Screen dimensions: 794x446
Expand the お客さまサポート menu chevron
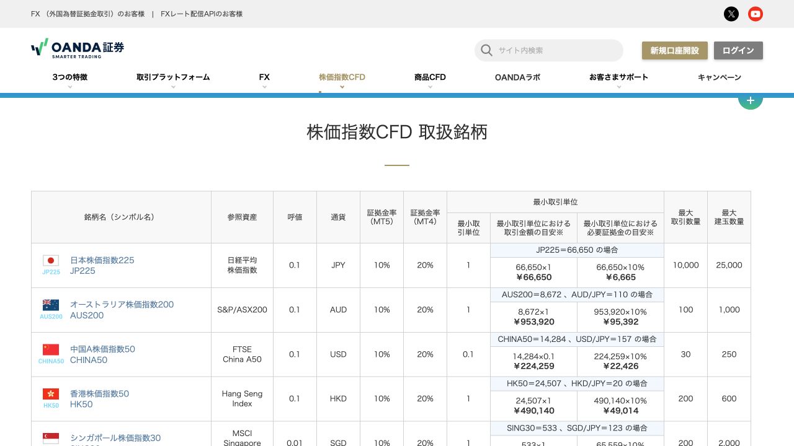pos(618,87)
